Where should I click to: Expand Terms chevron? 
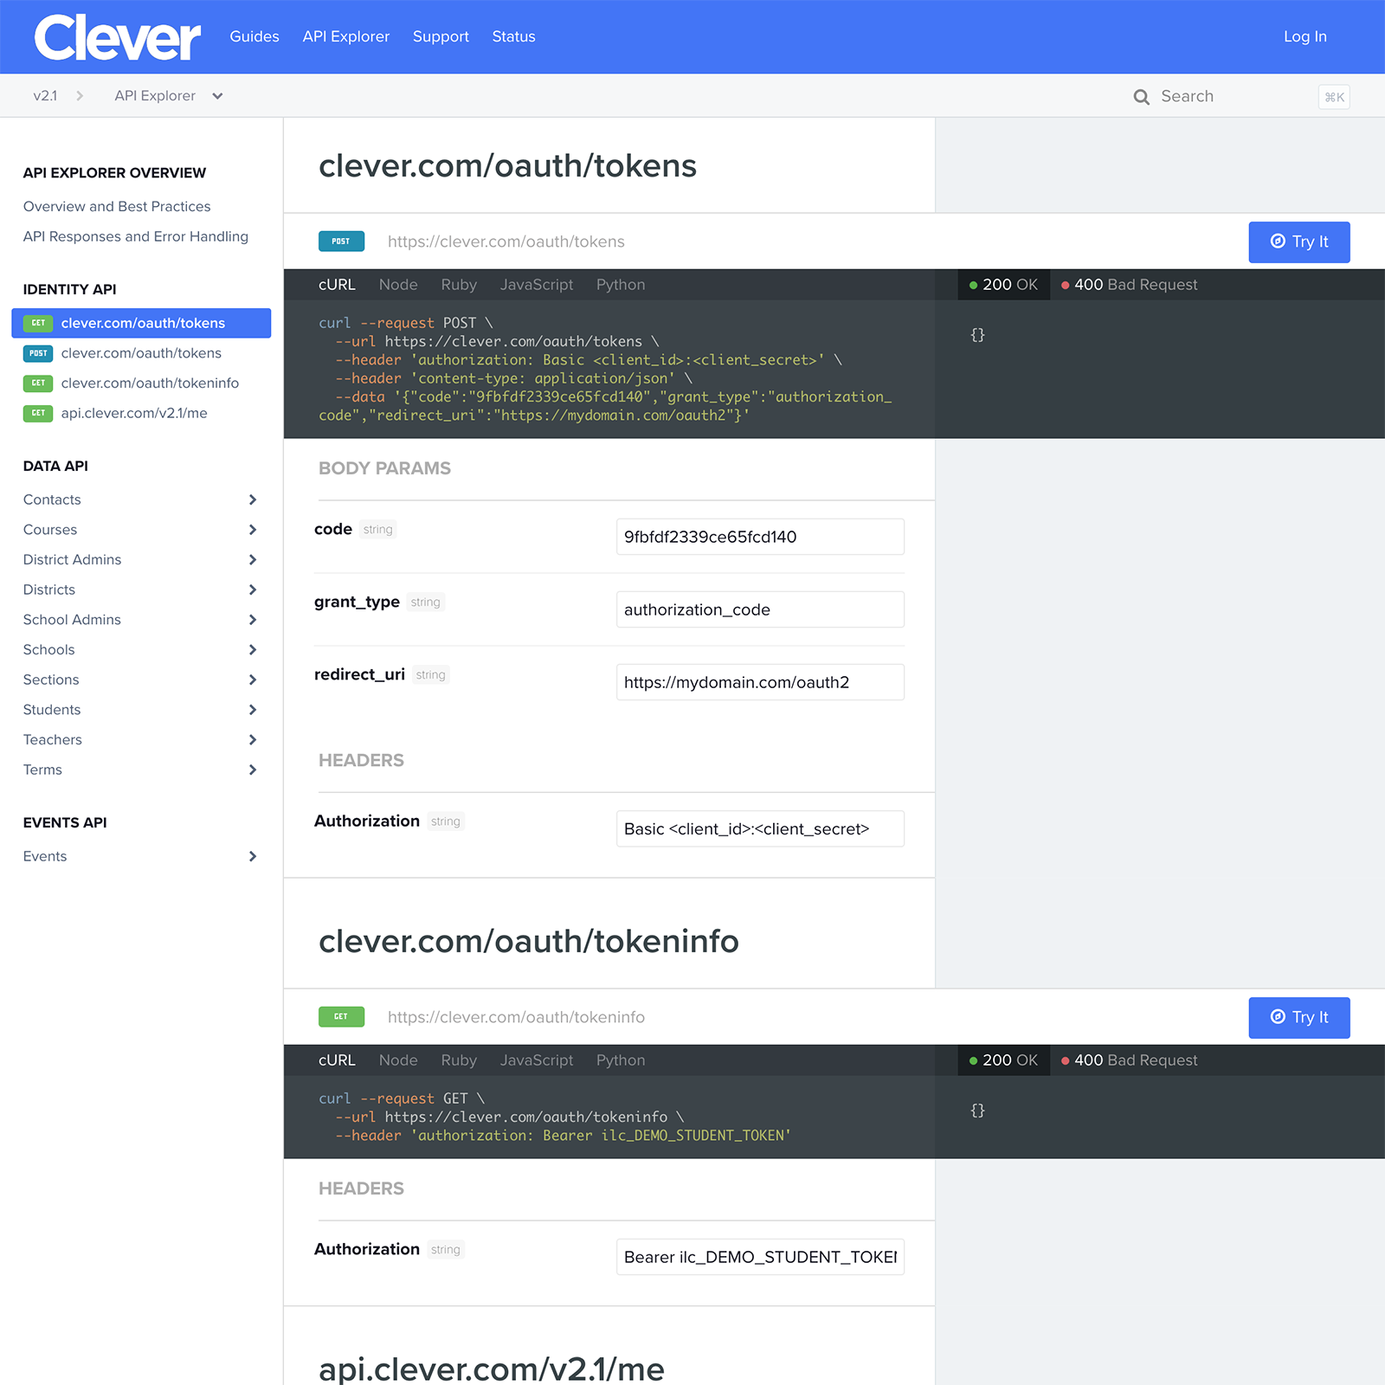(x=253, y=770)
